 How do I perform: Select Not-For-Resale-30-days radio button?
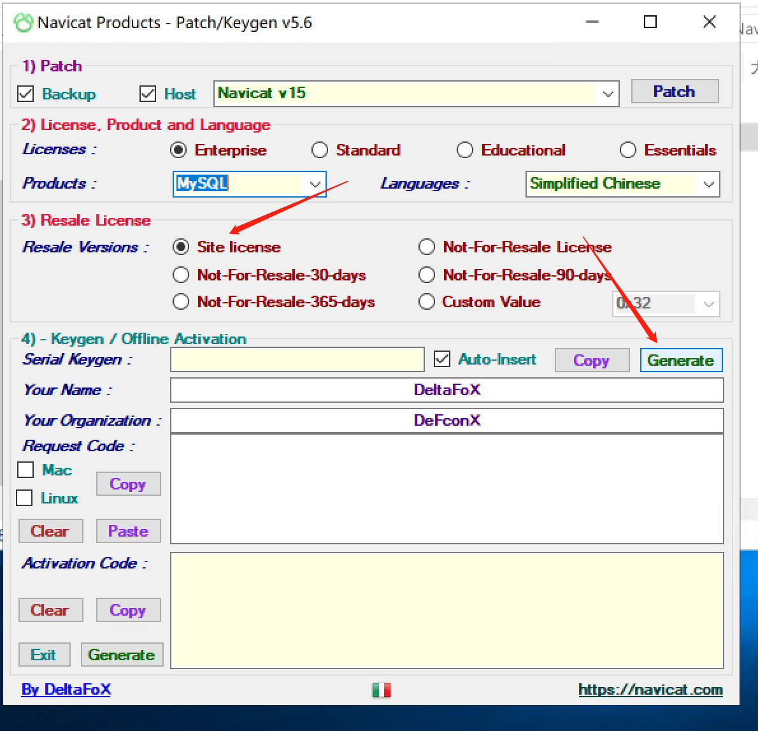point(181,275)
